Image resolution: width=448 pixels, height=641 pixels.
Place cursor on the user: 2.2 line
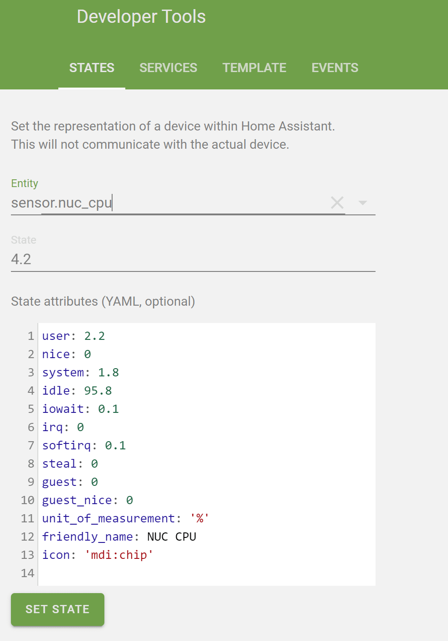coord(73,336)
